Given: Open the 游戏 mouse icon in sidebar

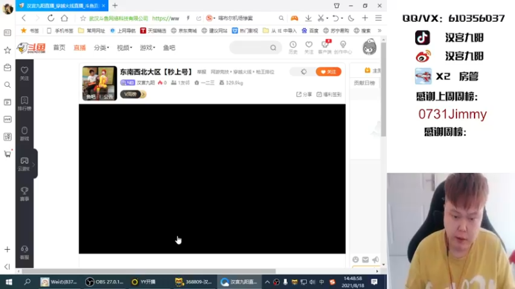Looking at the screenshot, I should pos(24,134).
